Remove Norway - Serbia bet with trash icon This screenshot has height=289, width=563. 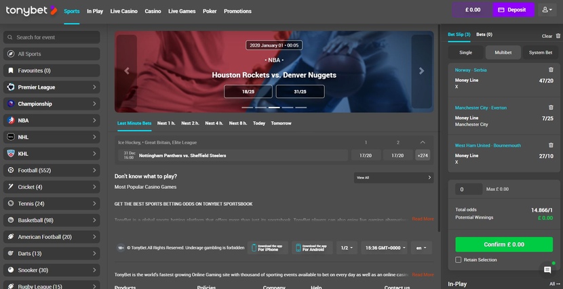coord(551,70)
